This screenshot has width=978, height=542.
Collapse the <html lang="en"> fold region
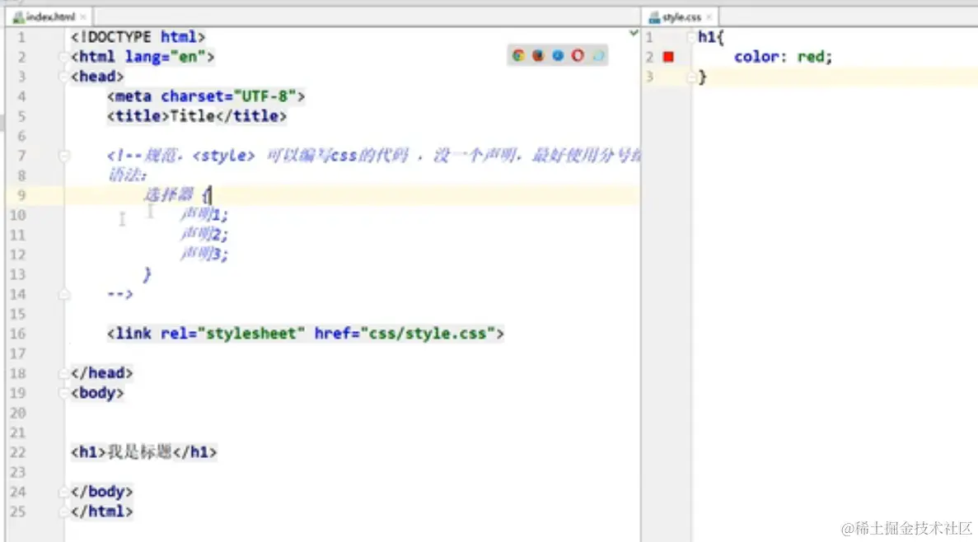(x=63, y=57)
